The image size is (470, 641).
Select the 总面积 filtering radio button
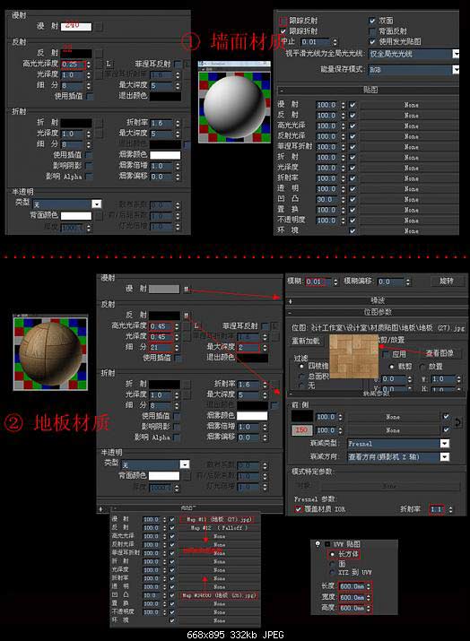click(x=302, y=376)
